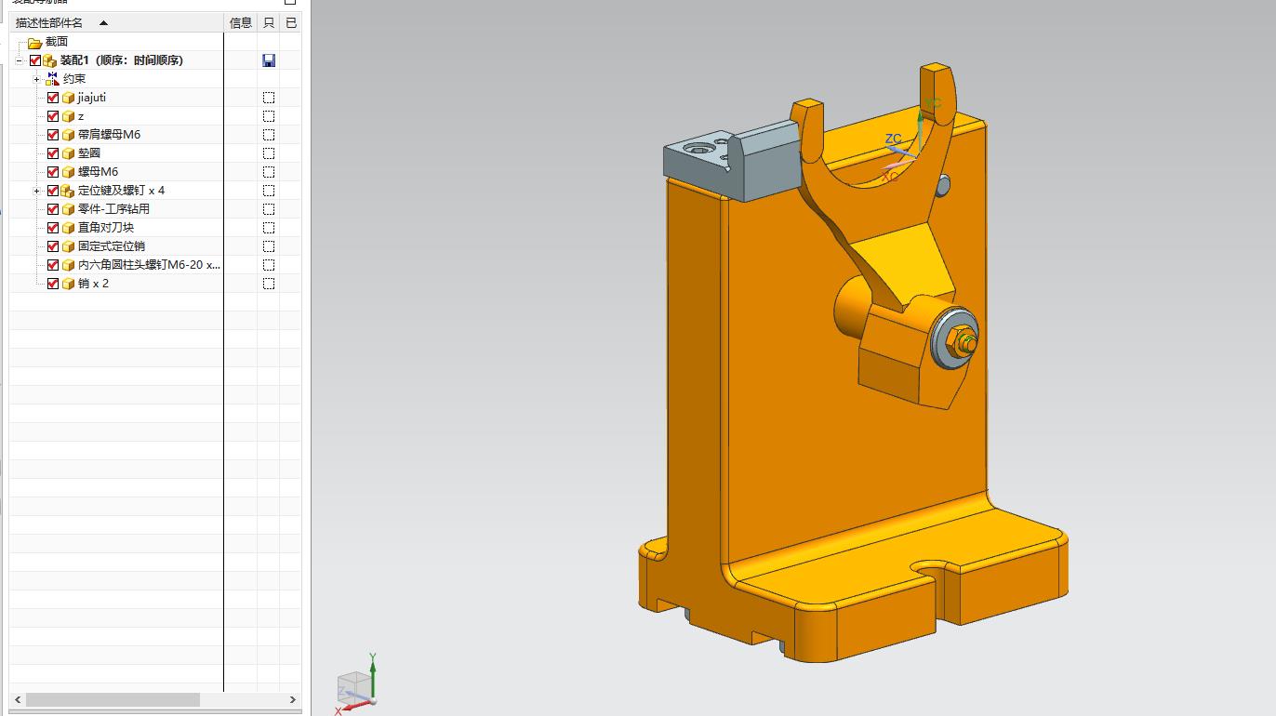Click the 信息 column header
1276x716 pixels.
241,22
